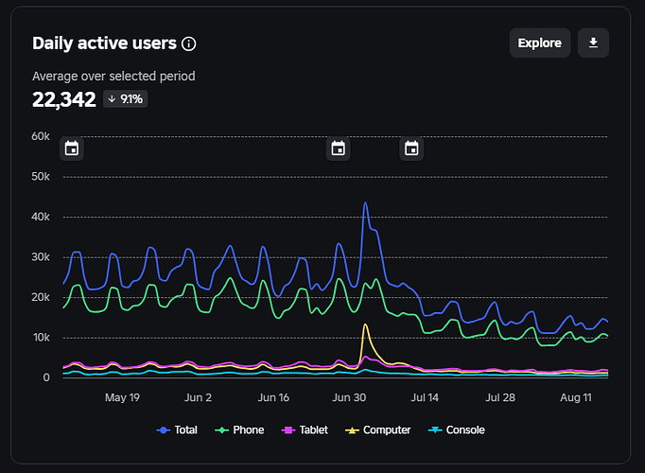Click the cyan Console legend marker icon
The image size is (645, 473).
tap(435, 430)
